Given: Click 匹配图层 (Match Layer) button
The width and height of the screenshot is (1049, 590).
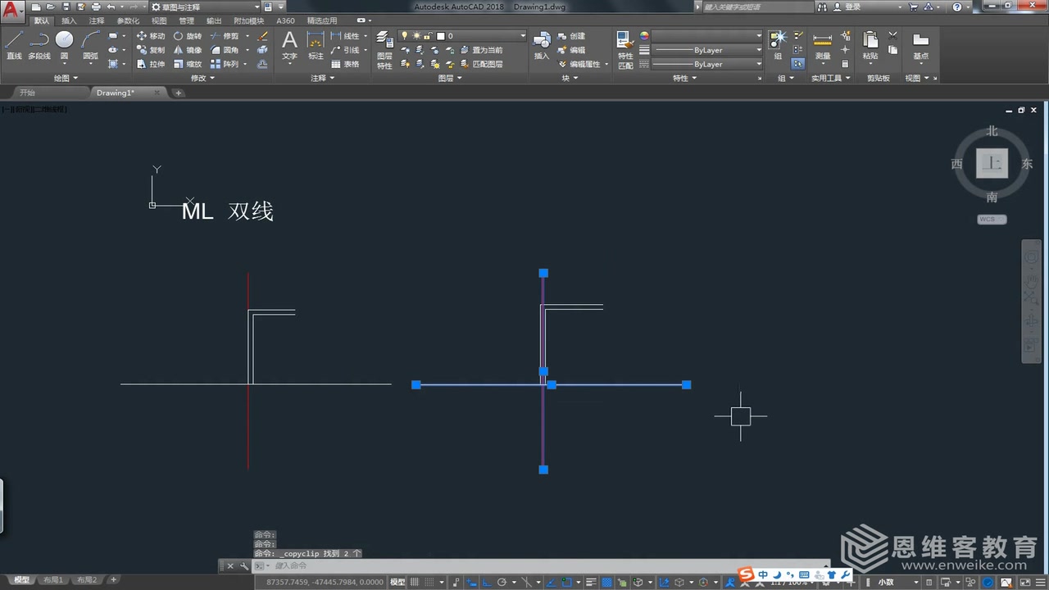Looking at the screenshot, I should [x=482, y=64].
